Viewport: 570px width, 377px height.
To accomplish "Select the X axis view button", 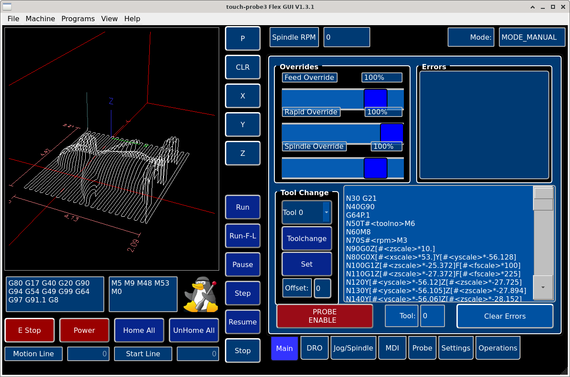I will click(243, 96).
